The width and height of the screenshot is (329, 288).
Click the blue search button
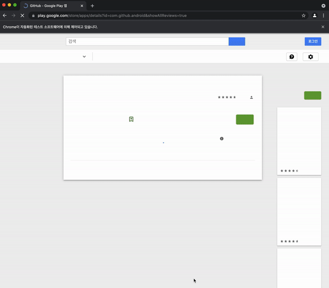(237, 41)
